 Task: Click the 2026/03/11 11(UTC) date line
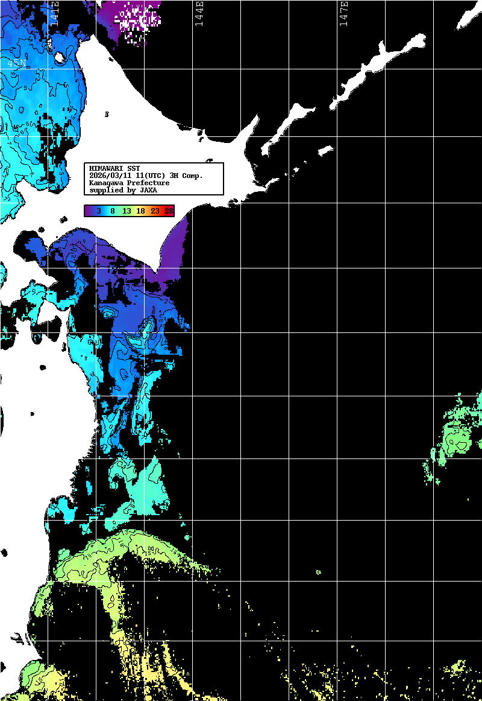(x=146, y=176)
